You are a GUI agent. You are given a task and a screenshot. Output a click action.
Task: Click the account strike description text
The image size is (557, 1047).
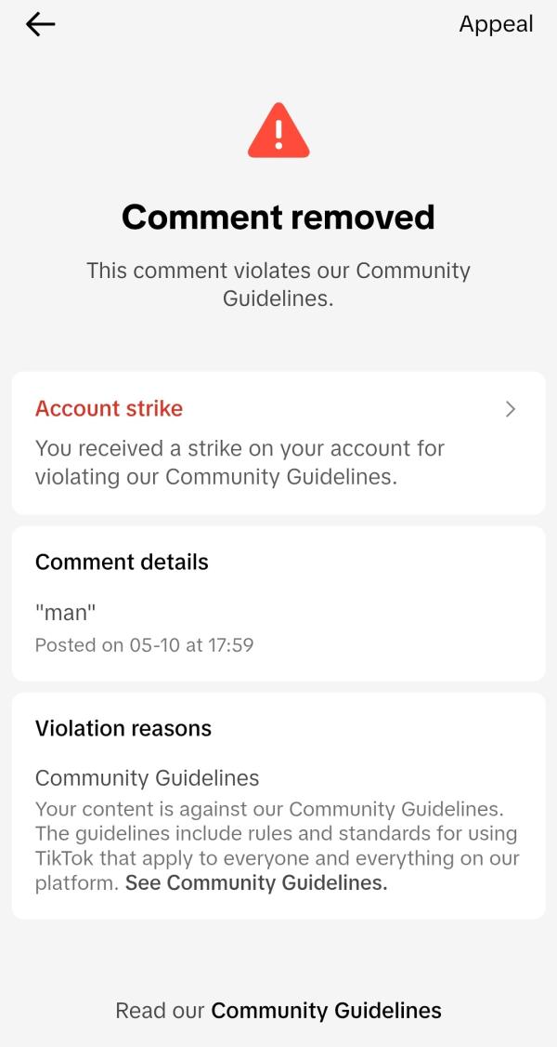click(x=240, y=463)
